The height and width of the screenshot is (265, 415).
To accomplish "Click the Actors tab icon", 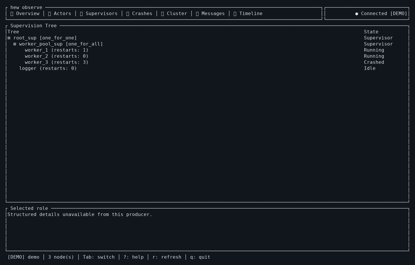I will pos(50,14).
